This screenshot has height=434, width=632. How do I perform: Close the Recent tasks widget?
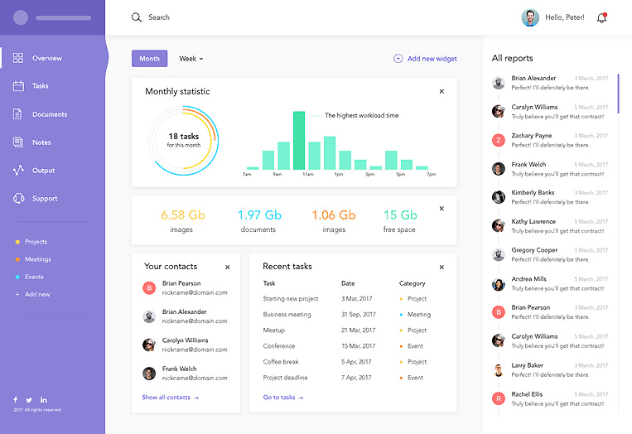pos(441,267)
